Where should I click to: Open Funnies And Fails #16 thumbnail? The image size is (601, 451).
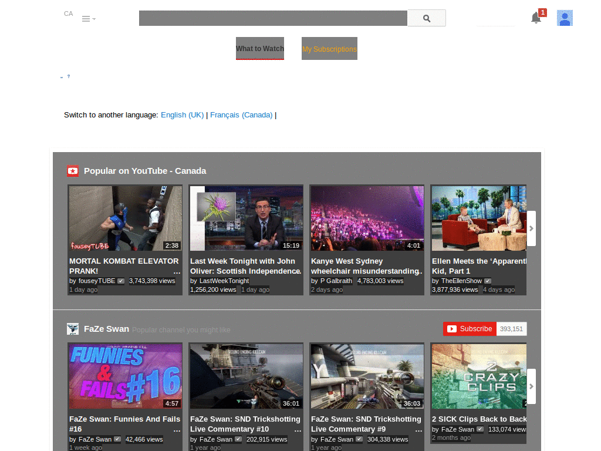[126, 376]
